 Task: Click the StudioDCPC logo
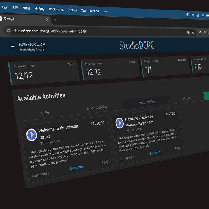click(137, 45)
